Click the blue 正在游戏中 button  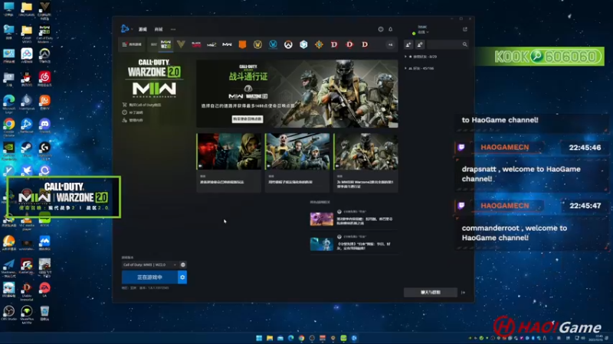149,277
